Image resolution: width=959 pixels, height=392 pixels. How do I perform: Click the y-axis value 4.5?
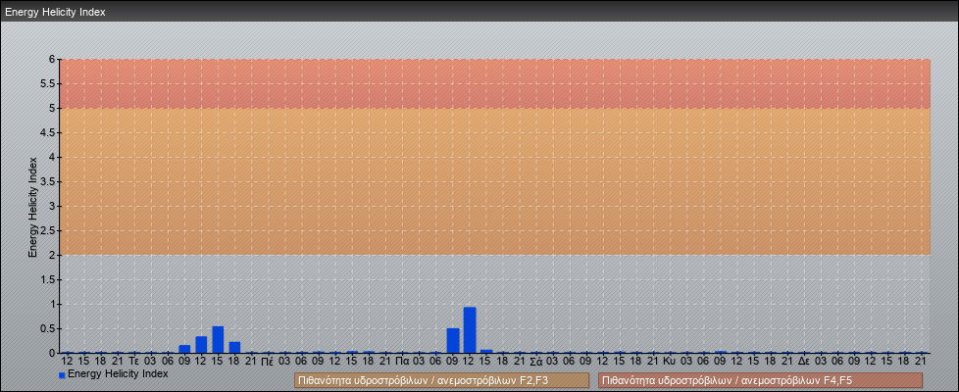tap(48, 132)
